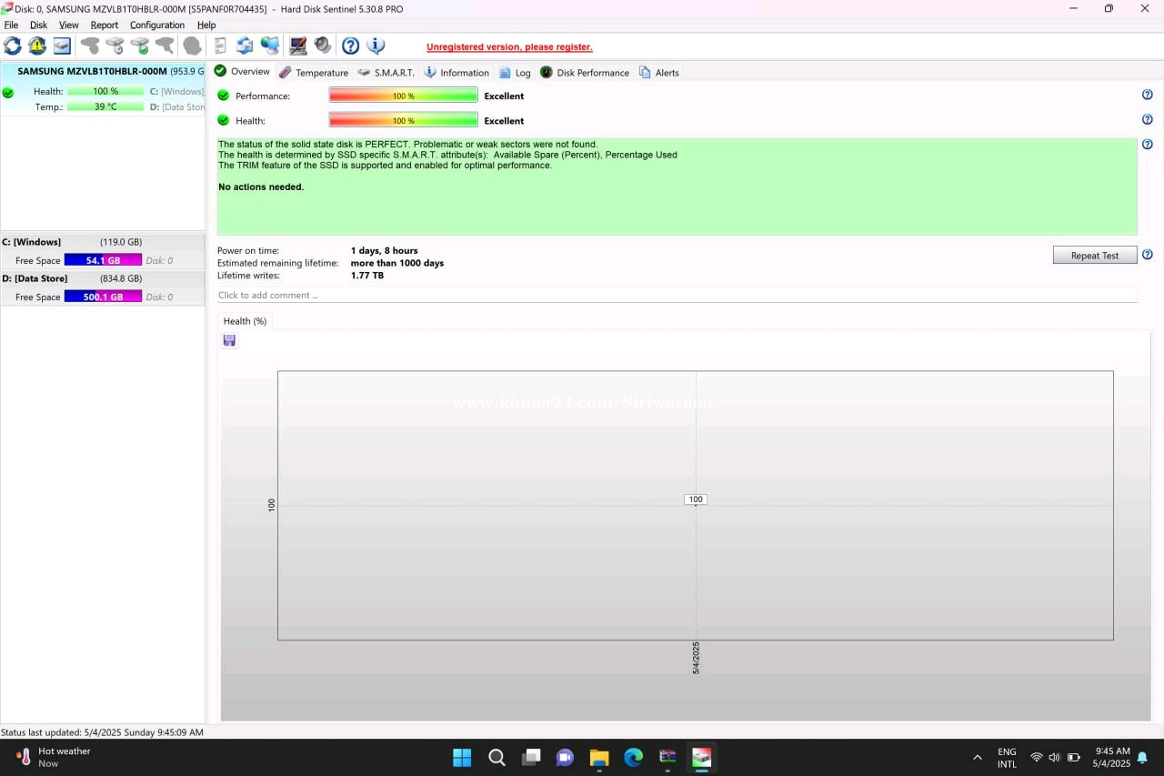Open help next to the status text box
This screenshot has width=1164, height=776.
[x=1148, y=144]
